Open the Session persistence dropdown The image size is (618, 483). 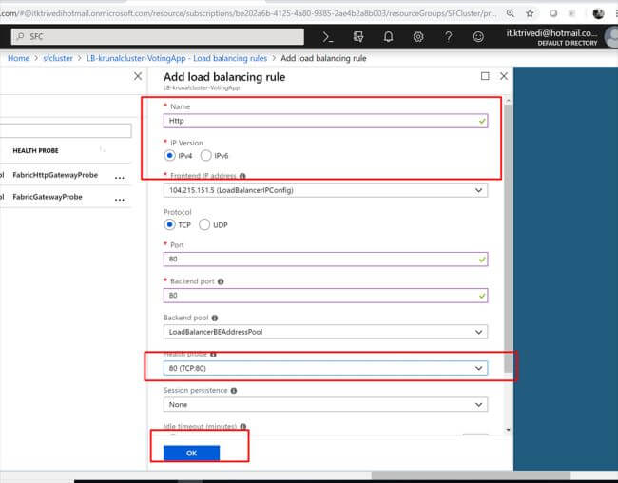[x=325, y=404]
